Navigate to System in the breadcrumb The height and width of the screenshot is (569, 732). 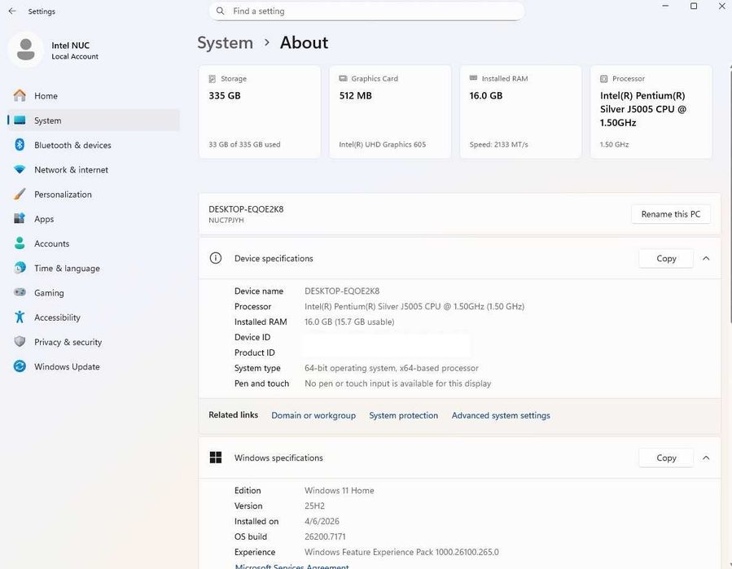point(225,42)
